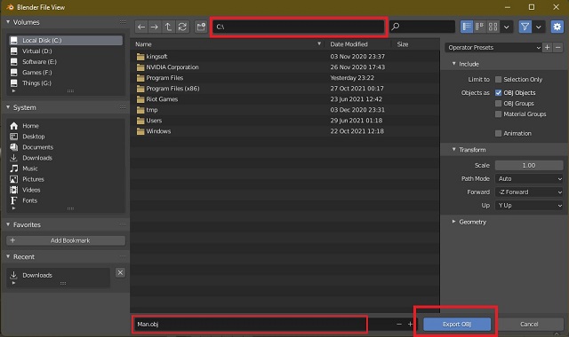Open Downloads in the Recent panel
The image size is (569, 337).
click(x=58, y=275)
